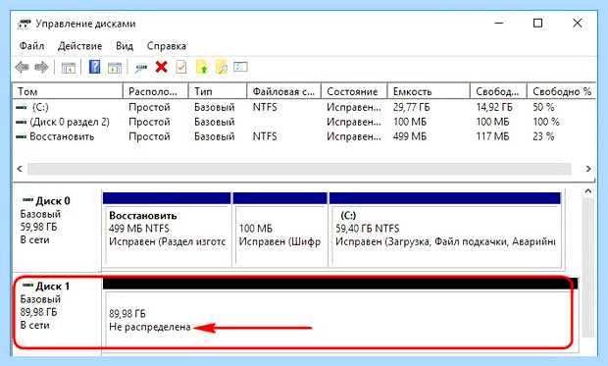Click the connect/rescan disks toolbar icon
The height and width of the screenshot is (366, 608).
(x=141, y=68)
